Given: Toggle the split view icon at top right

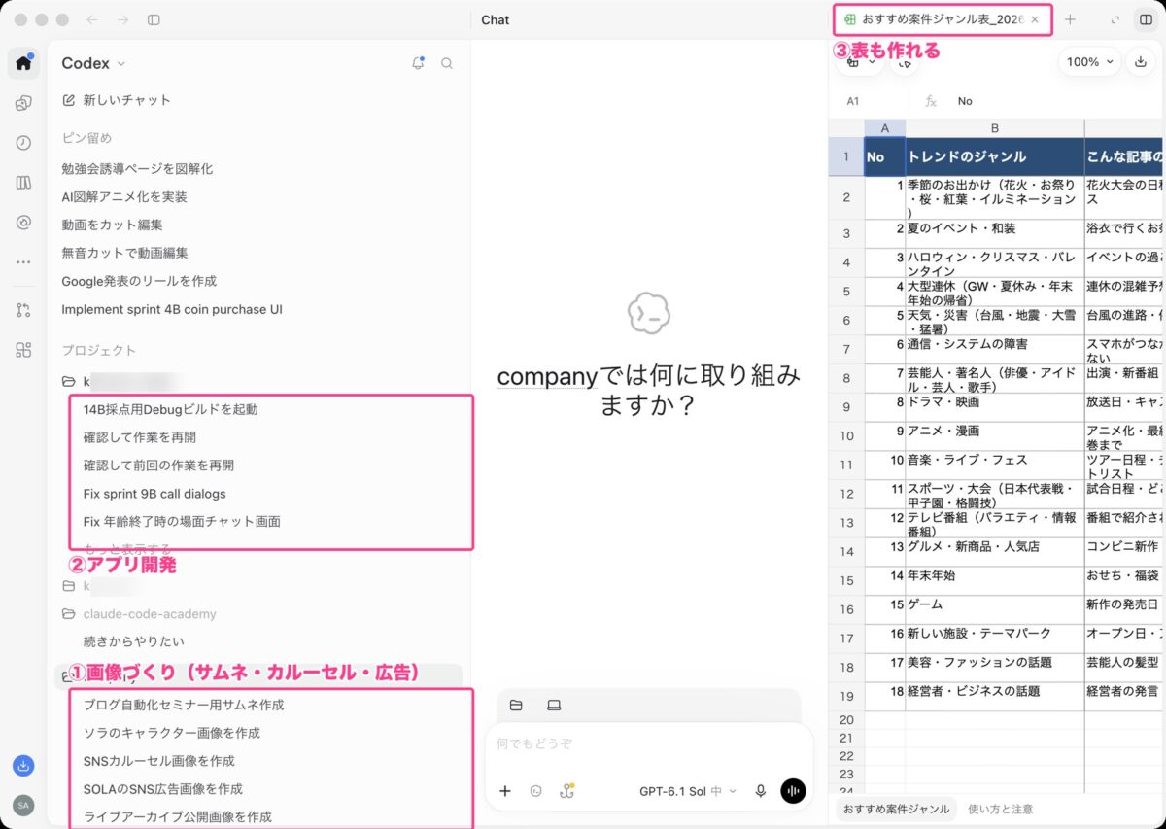Looking at the screenshot, I should (1145, 19).
